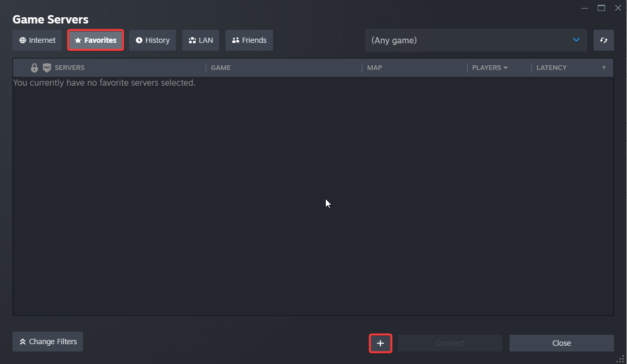Sort by the Players column arrow

pyautogui.click(x=505, y=68)
